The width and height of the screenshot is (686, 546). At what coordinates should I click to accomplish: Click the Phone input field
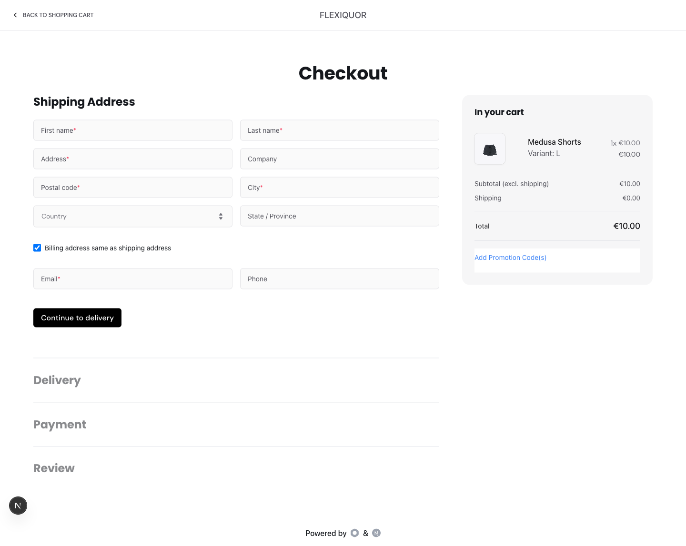[340, 279]
